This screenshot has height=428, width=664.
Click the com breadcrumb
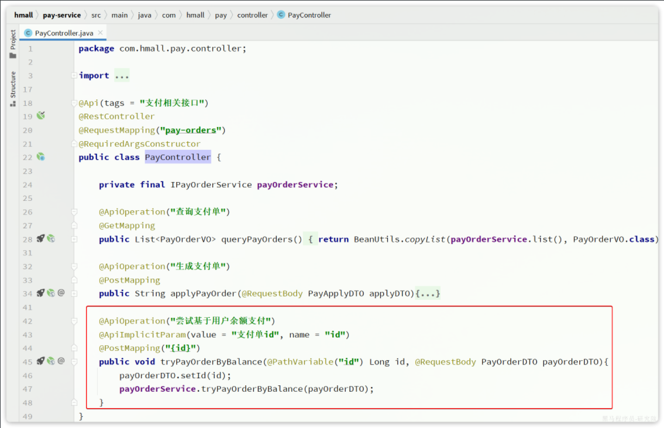pyautogui.click(x=168, y=15)
